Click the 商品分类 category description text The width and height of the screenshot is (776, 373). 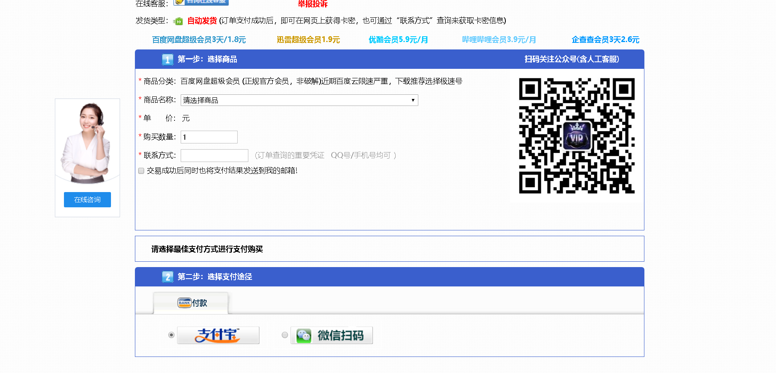point(321,81)
